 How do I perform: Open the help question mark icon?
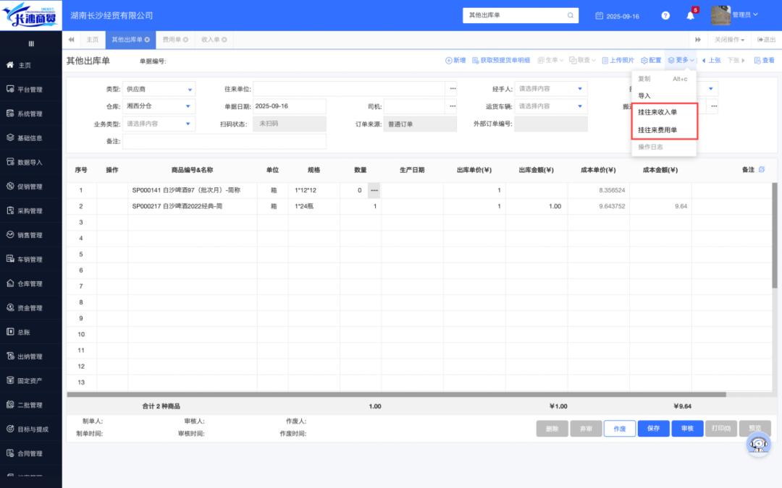[x=665, y=15]
